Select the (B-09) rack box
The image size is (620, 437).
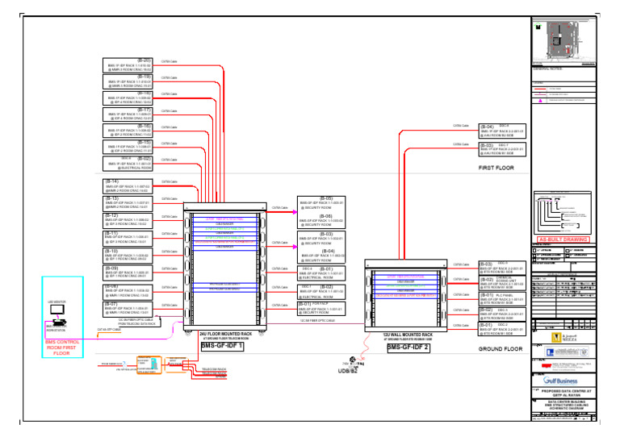click(x=128, y=273)
